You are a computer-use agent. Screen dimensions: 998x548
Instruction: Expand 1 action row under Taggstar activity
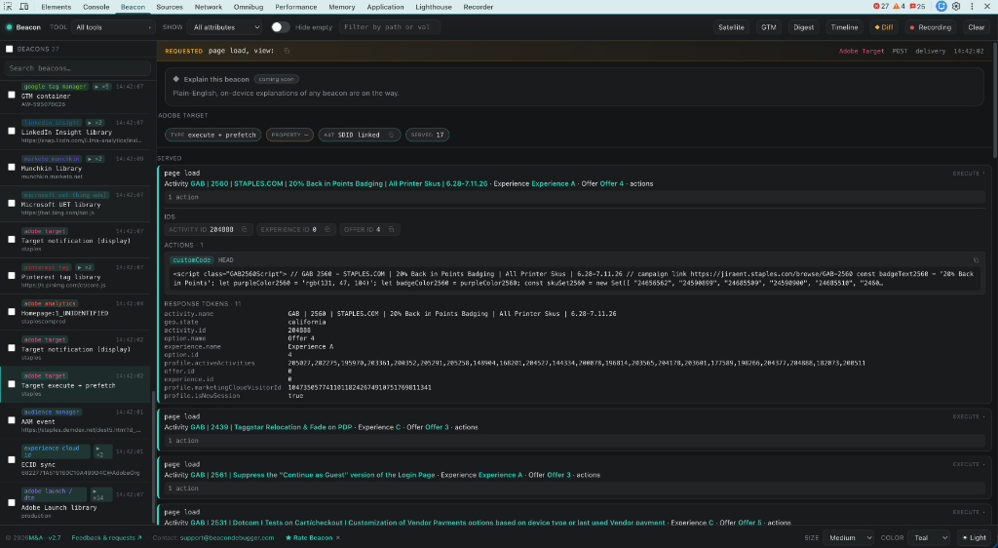pyautogui.click(x=575, y=441)
